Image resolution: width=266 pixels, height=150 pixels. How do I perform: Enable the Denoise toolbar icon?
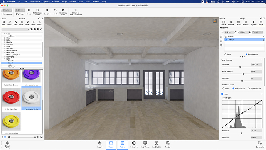pos(47,12)
